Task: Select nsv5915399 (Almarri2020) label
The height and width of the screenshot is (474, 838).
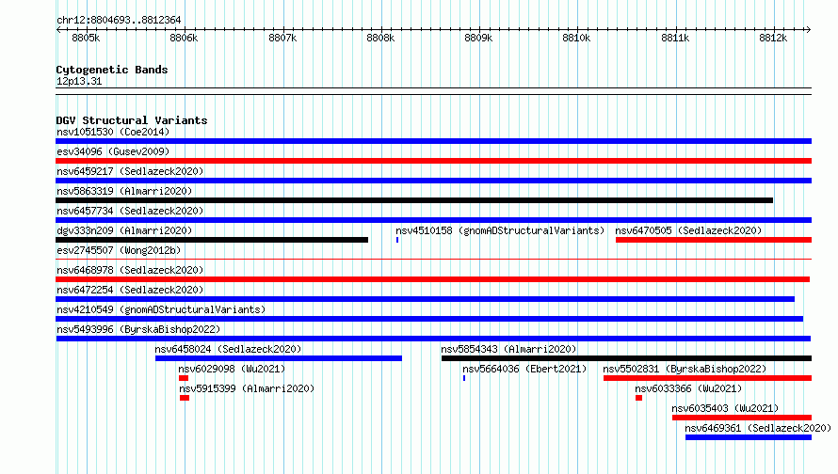Action: coord(247,388)
